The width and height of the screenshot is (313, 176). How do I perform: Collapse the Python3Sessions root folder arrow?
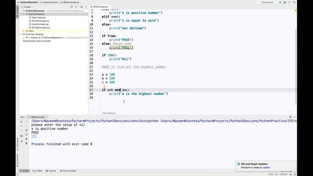tap(21, 11)
